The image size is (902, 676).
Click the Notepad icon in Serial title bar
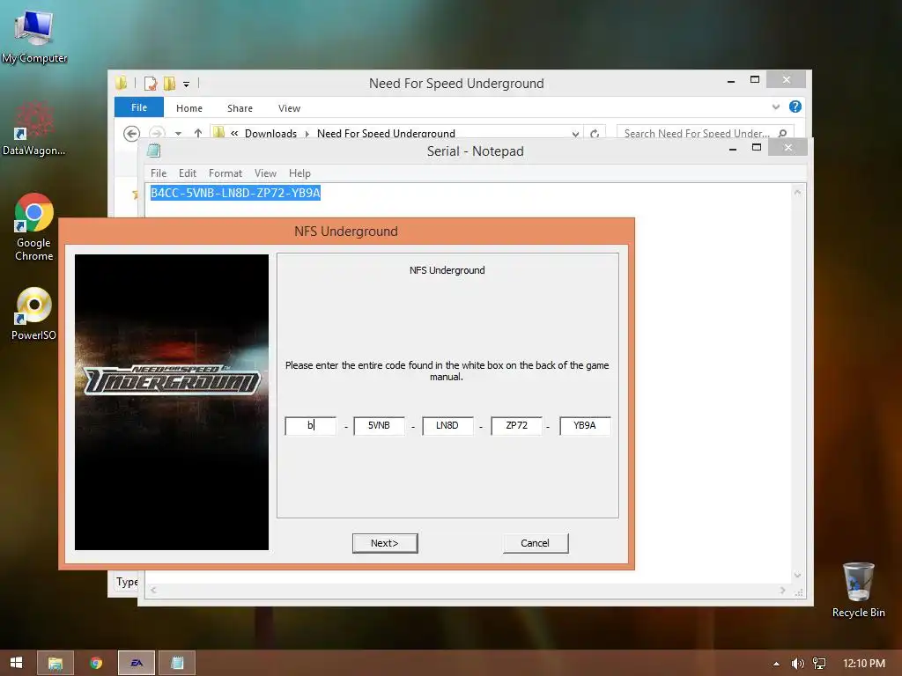(153, 151)
